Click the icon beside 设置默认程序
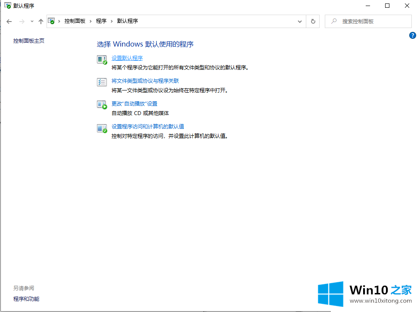 [102, 59]
